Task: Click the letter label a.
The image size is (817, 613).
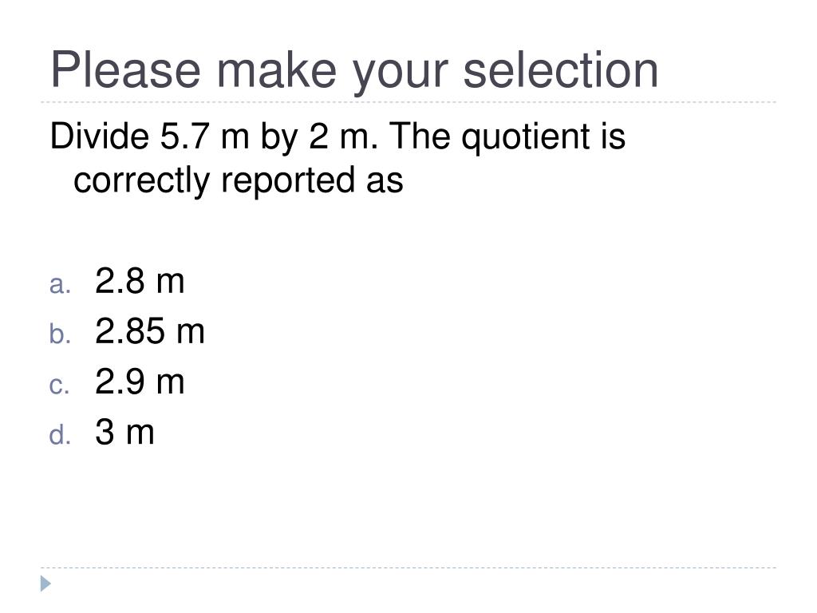Action: pyautogui.click(x=60, y=285)
